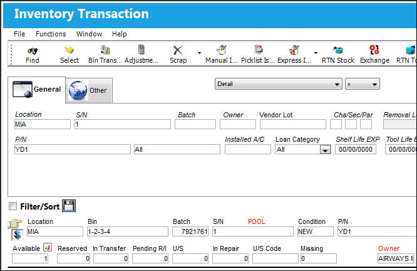417x271 pixels.
Task: Click the Exchange toolbar icon
Action: tap(374, 50)
